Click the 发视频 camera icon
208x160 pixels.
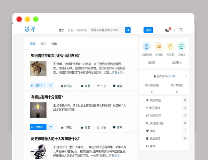click(x=159, y=46)
